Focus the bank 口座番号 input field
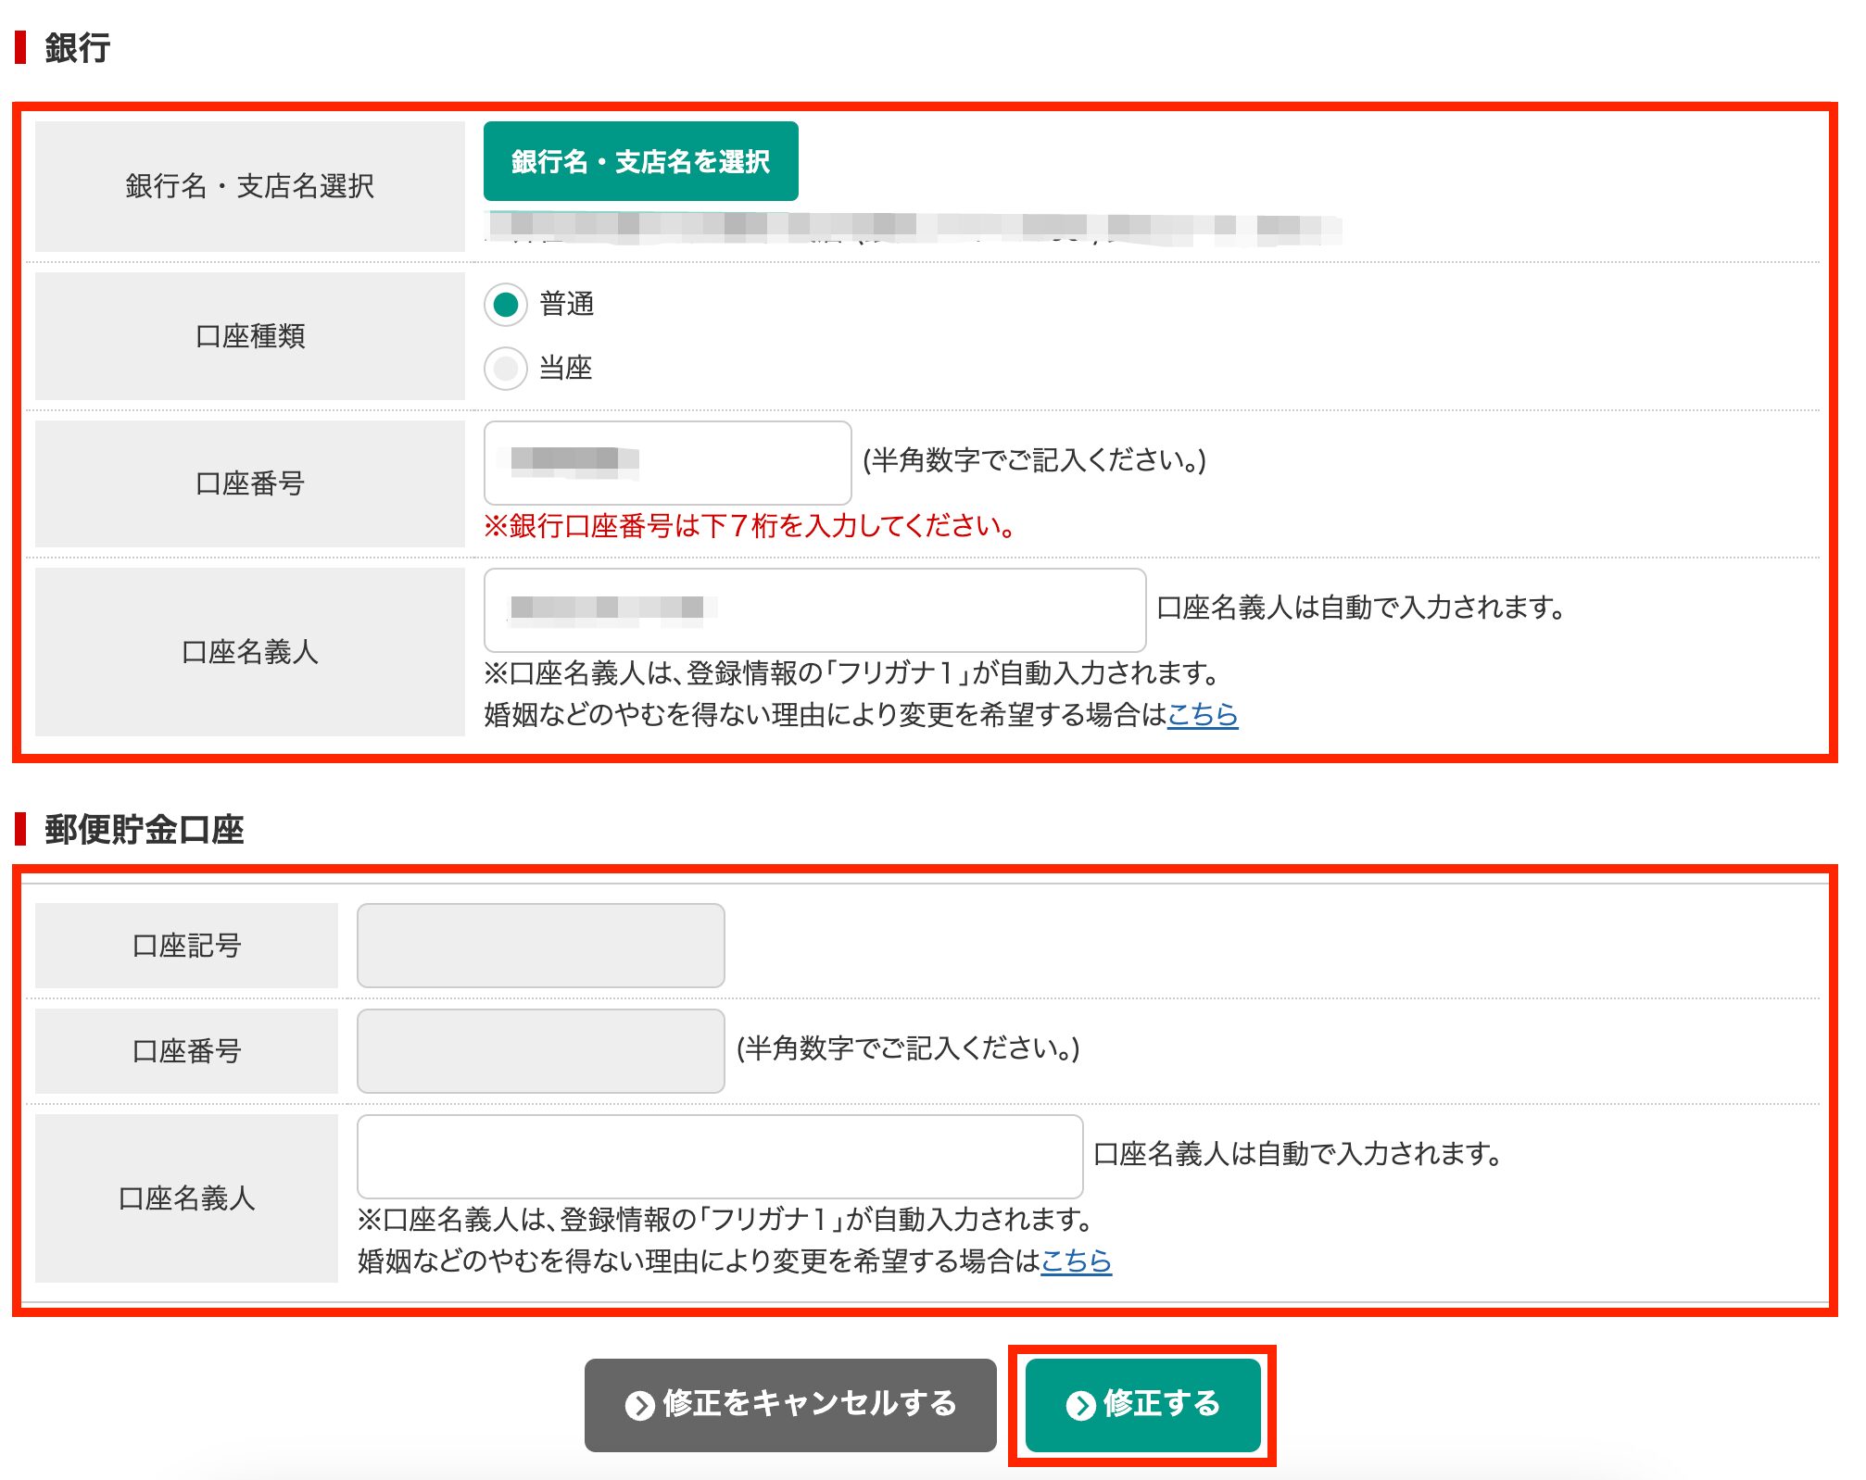The height and width of the screenshot is (1480, 1866). [x=667, y=462]
